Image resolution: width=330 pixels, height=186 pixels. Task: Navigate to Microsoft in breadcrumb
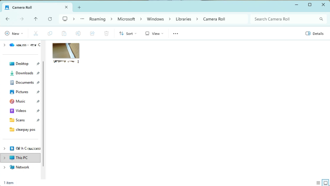click(126, 19)
